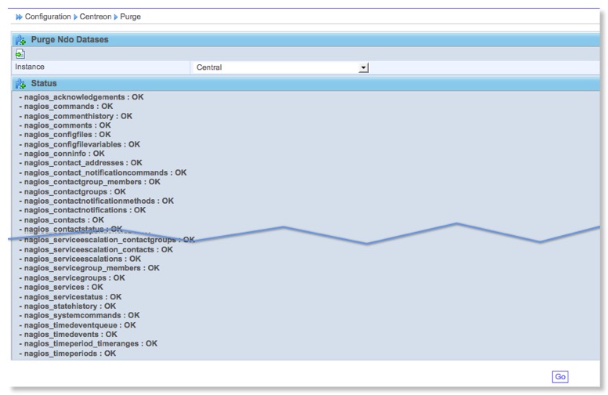Select the nagios_commands status line
This screenshot has width=608, height=395.
click(66, 107)
